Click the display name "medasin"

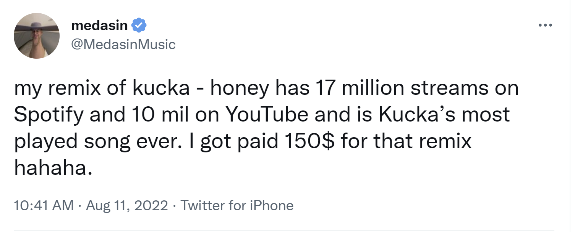[x=100, y=26]
